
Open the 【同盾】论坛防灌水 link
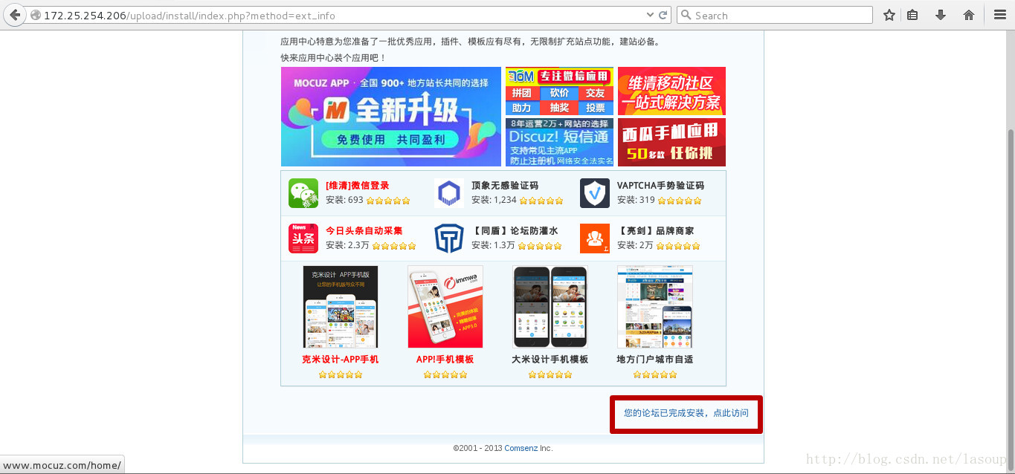point(515,231)
